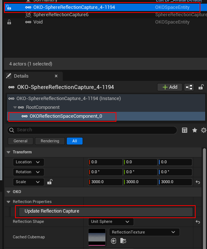Collapse the Transform section
The image size is (207, 249).
click(x=8, y=152)
